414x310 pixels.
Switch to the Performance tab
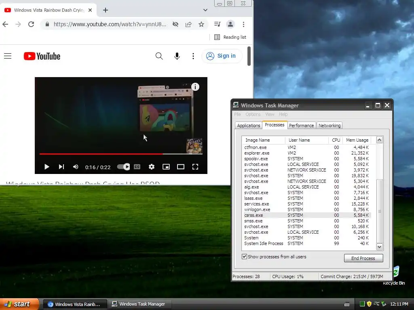point(301,126)
